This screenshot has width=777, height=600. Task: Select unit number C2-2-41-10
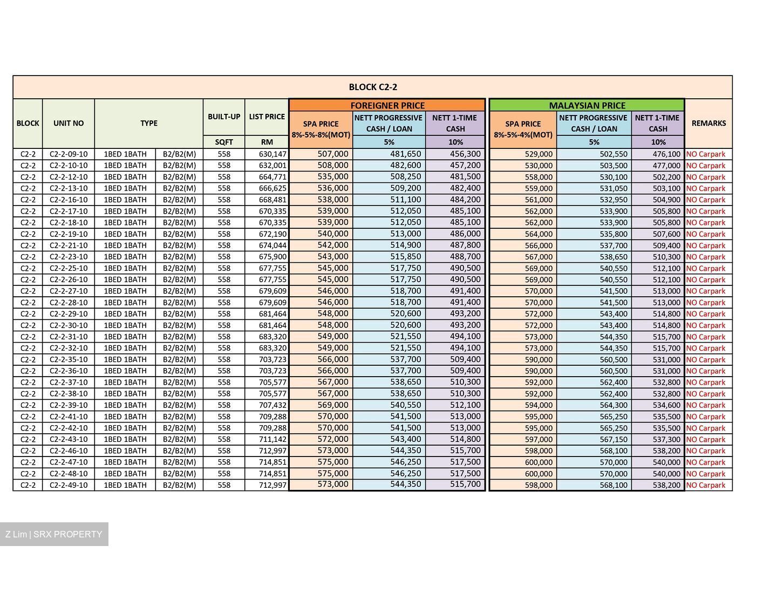tap(69, 417)
